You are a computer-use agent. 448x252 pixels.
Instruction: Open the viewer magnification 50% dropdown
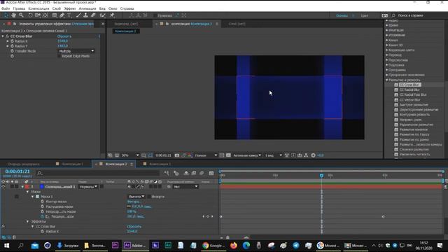130,155
